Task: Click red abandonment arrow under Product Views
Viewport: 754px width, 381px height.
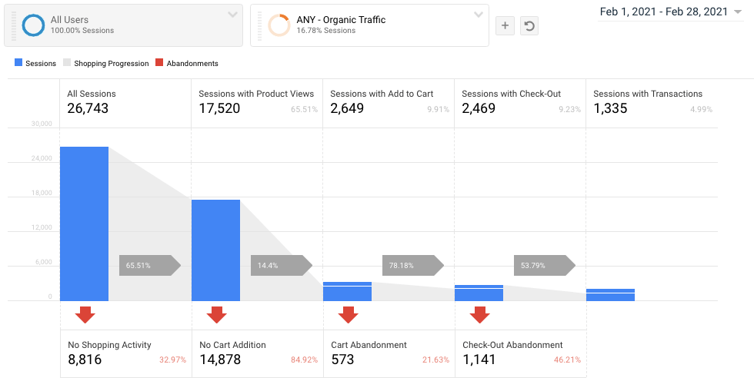Action: pyautogui.click(x=217, y=315)
